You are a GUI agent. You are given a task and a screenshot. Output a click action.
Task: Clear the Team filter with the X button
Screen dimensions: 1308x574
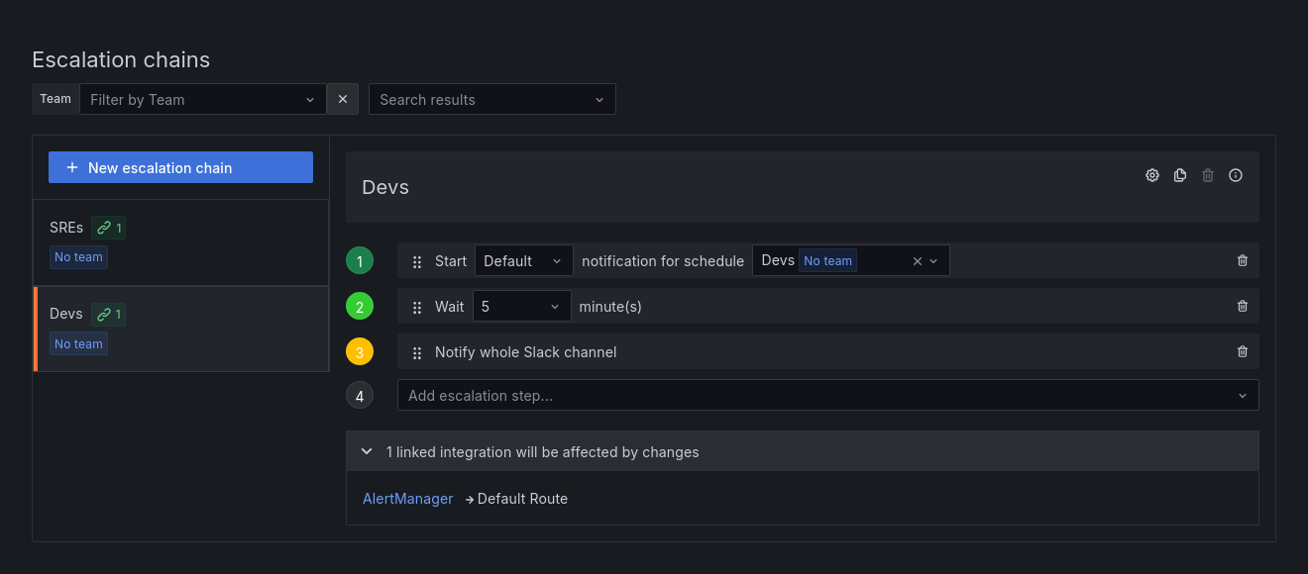pos(342,99)
